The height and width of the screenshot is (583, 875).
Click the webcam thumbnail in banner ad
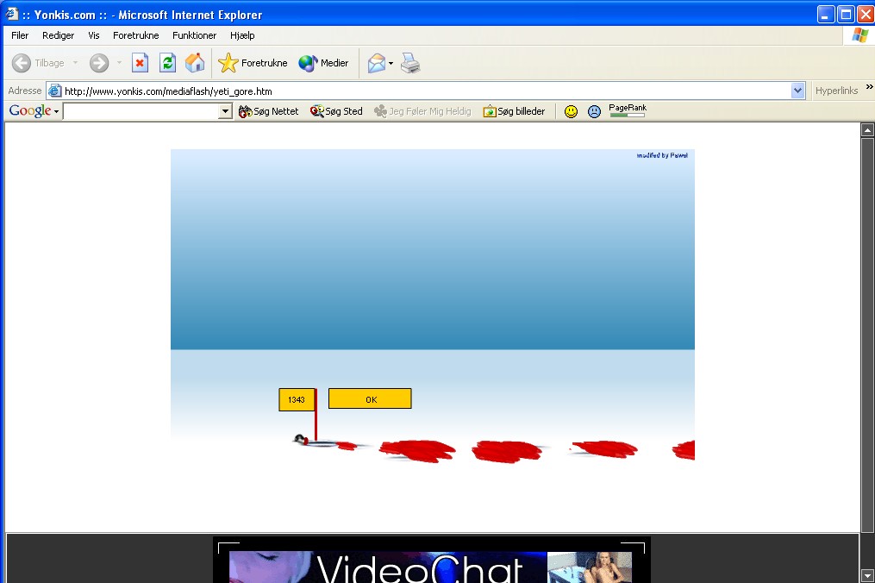pos(590,567)
